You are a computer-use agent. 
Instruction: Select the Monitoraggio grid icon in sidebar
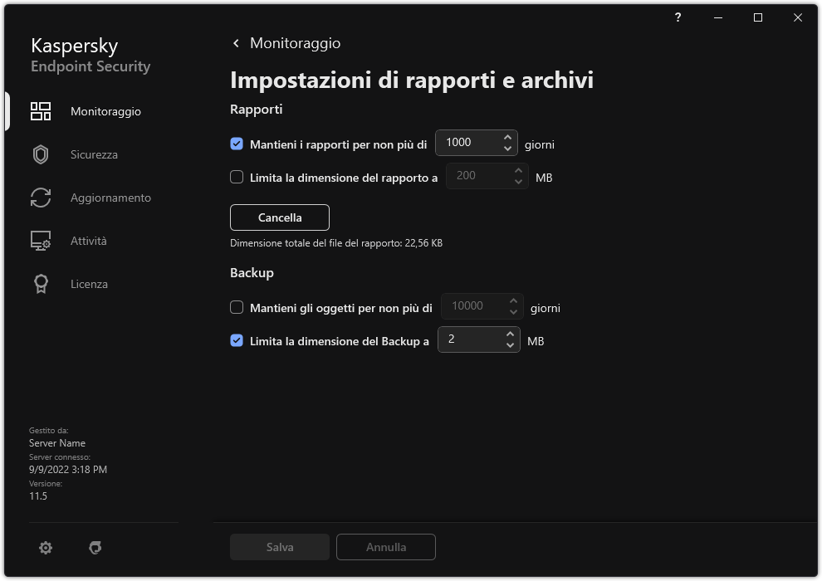tap(40, 110)
